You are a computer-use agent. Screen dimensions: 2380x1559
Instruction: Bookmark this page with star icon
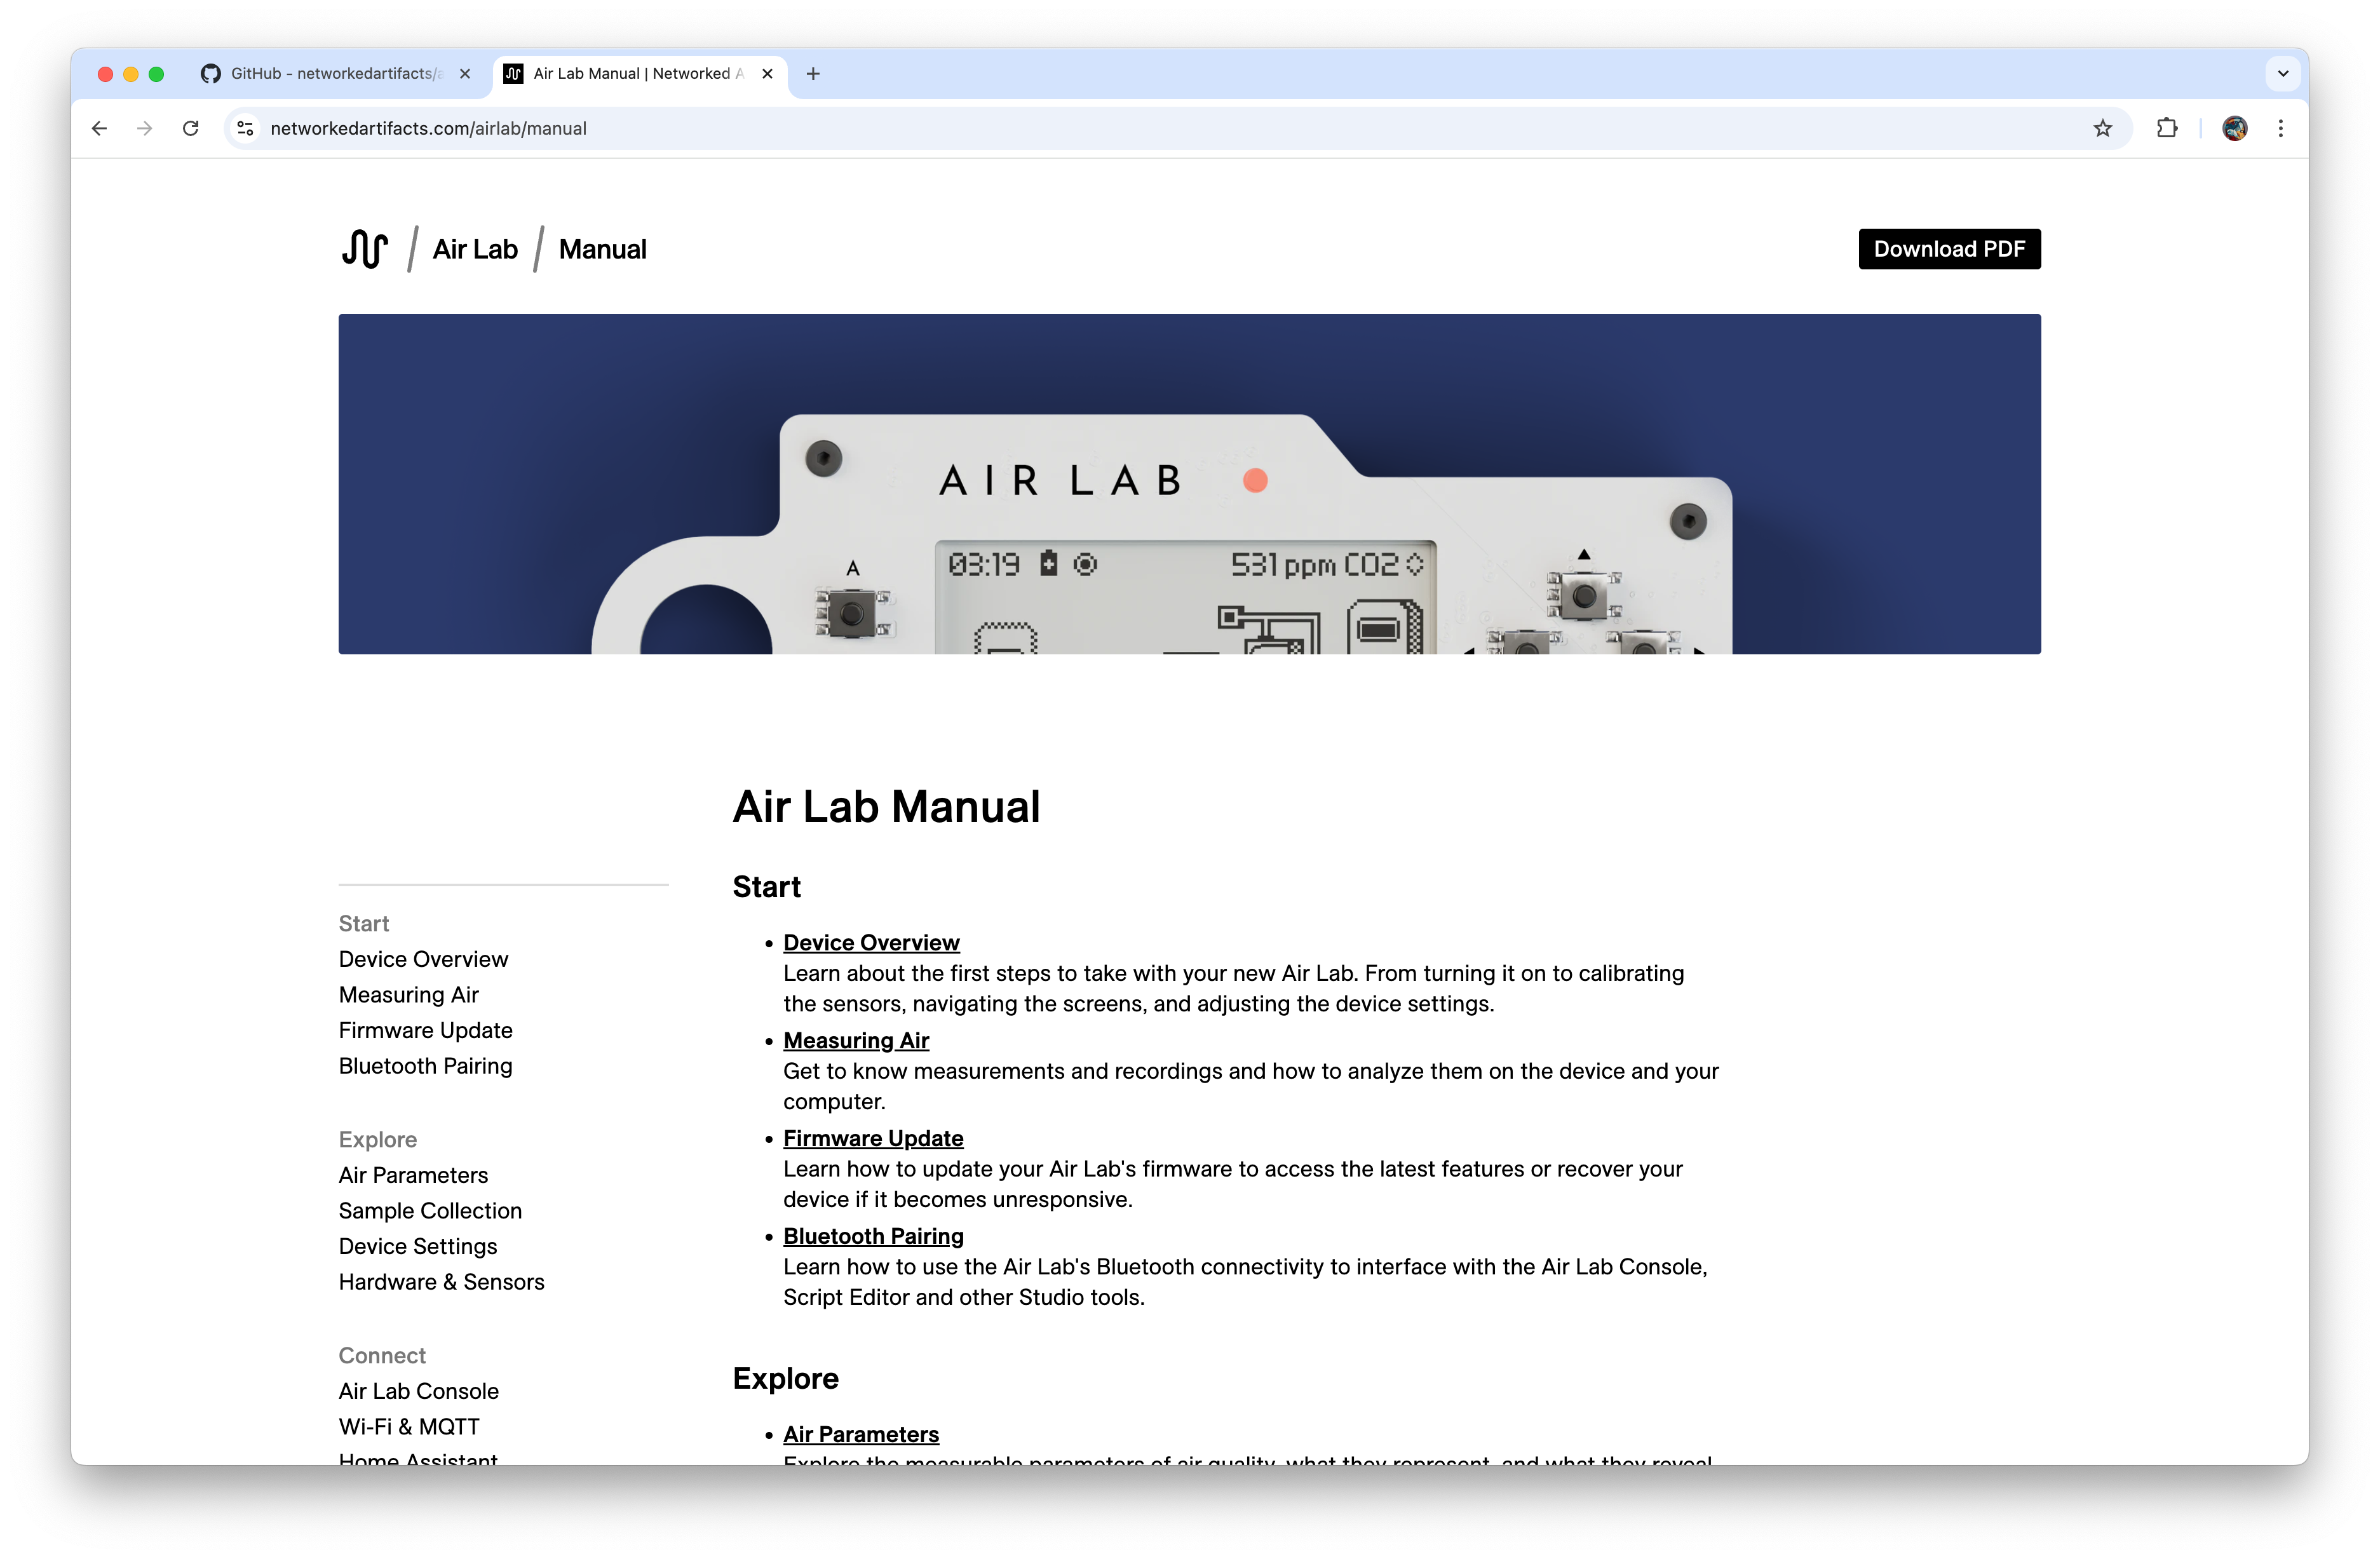click(x=2102, y=128)
